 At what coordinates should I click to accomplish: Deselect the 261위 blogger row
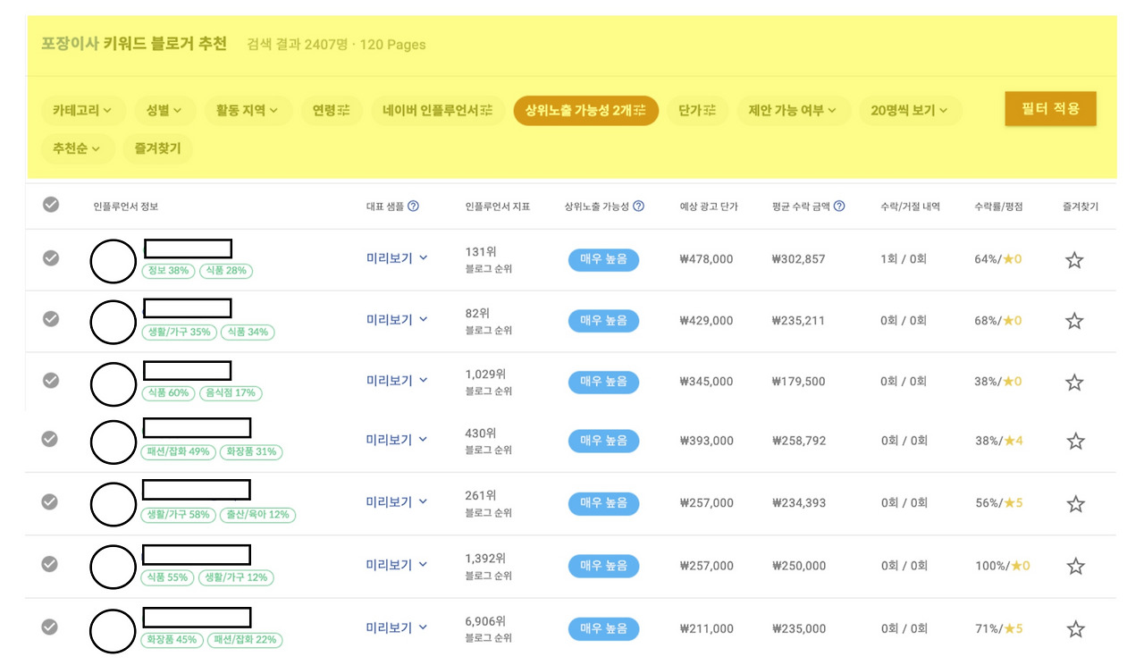[x=50, y=501]
